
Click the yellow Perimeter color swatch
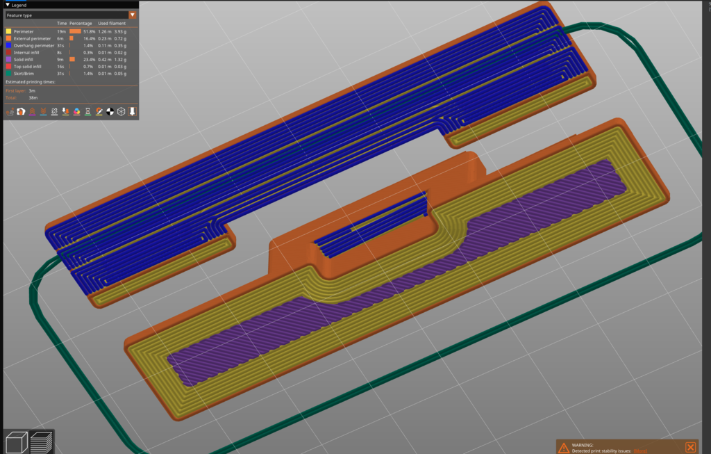point(8,31)
